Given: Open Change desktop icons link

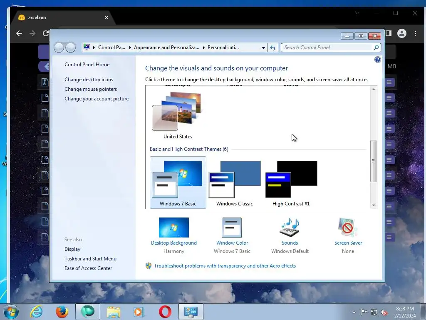Looking at the screenshot, I should [x=89, y=80].
